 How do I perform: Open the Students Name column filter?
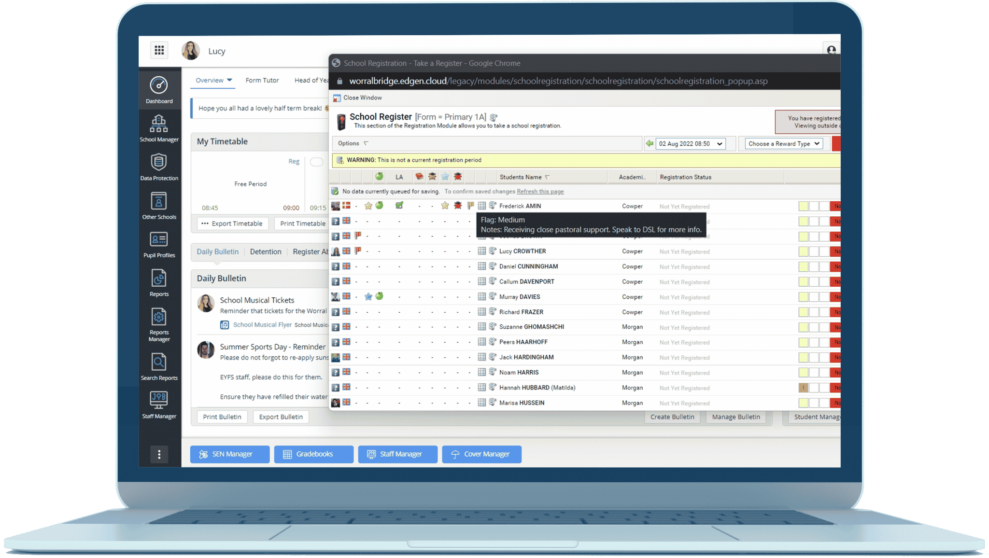[547, 177]
